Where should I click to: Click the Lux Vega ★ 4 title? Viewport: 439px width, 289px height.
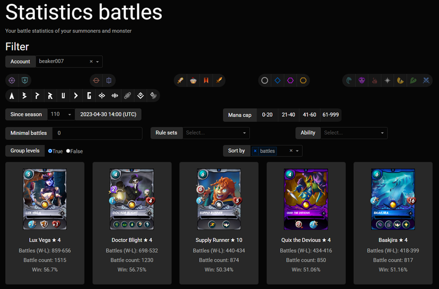click(45, 240)
